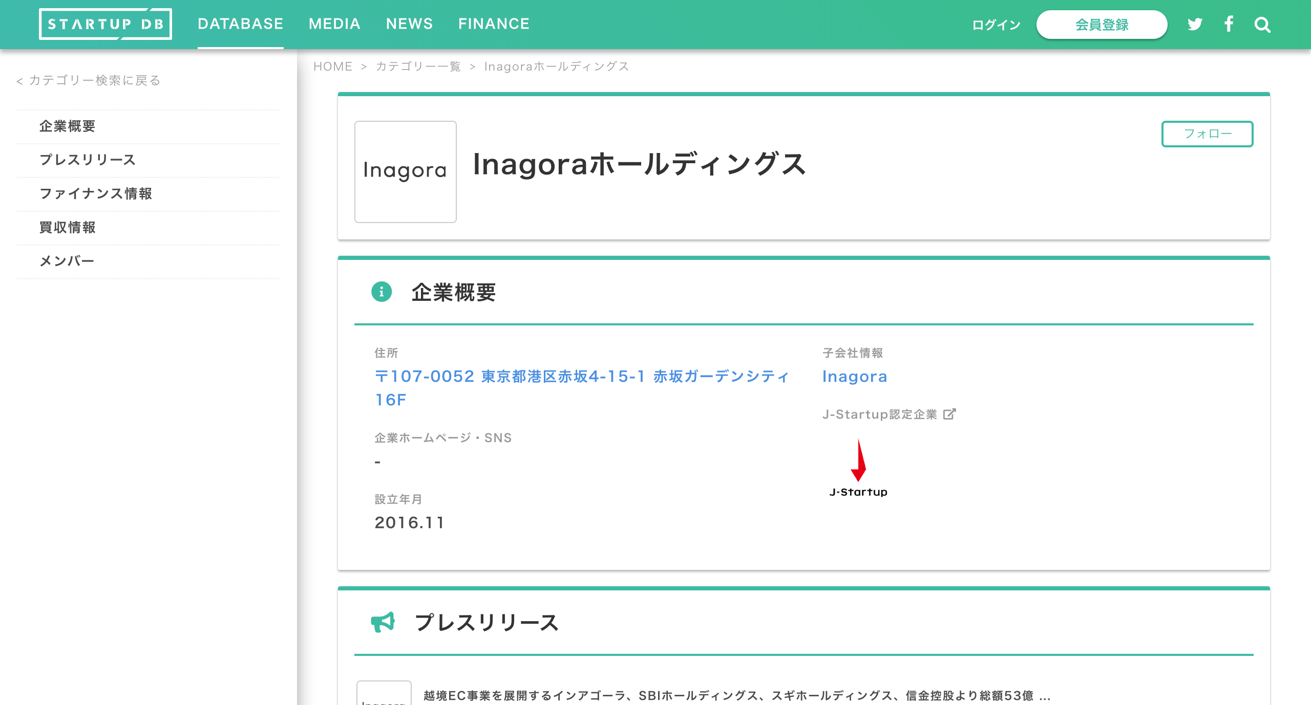Toggle the フォロー follow button
Viewport: 1311px width, 705px height.
click(1207, 134)
